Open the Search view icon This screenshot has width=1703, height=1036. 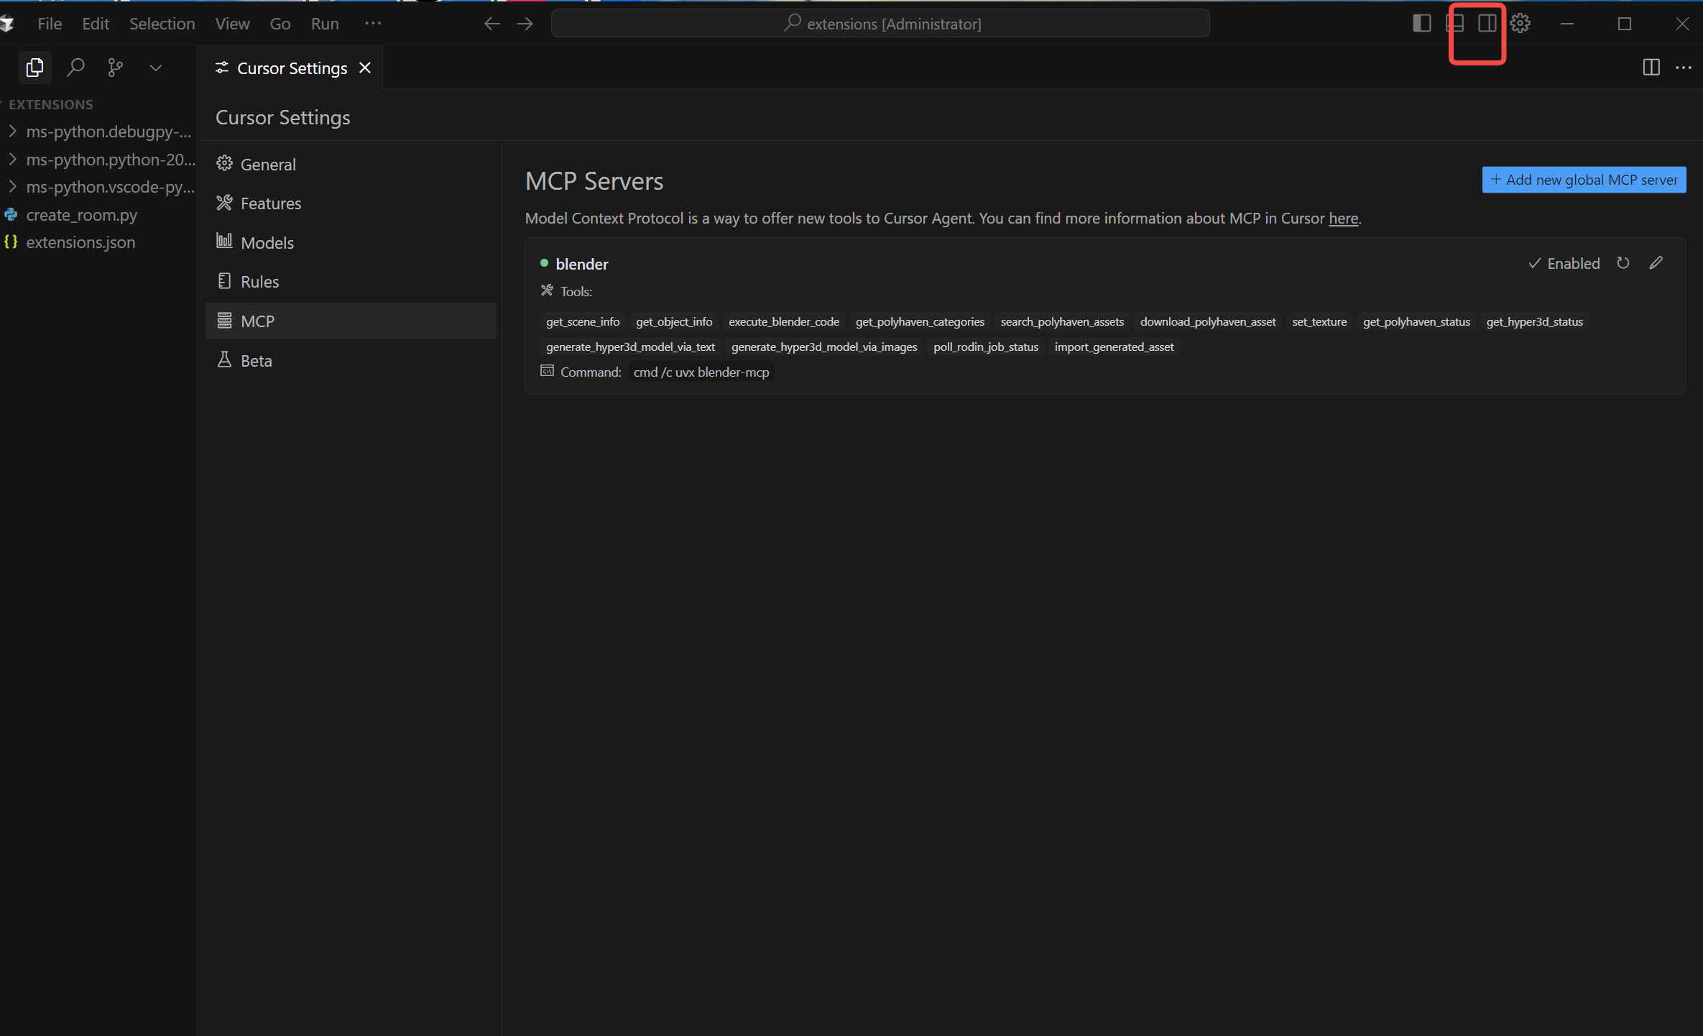point(75,68)
